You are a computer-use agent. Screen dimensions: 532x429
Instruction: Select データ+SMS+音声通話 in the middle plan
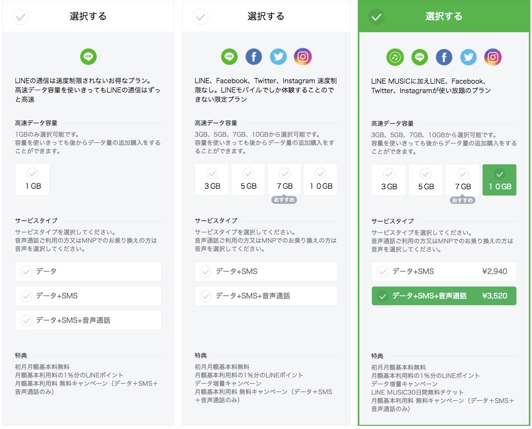click(x=266, y=296)
